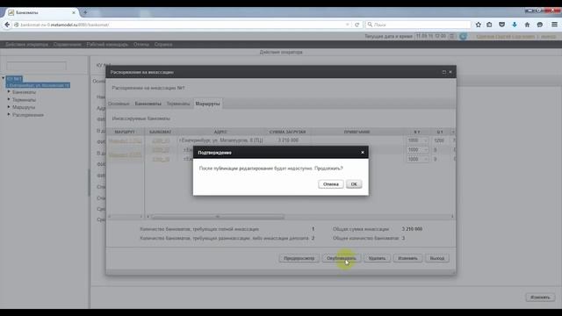Click Отмена in the confirmation dialog

click(x=330, y=184)
